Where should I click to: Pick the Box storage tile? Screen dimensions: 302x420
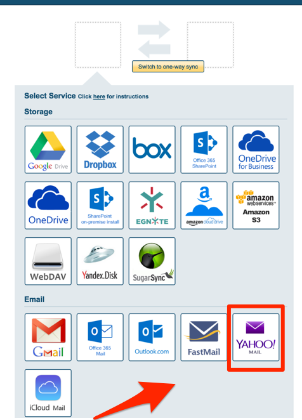pos(152,150)
